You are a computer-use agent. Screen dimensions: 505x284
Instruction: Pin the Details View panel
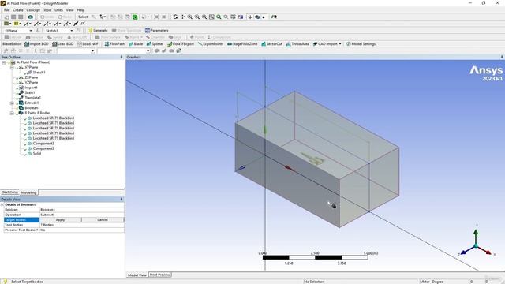(x=122, y=200)
